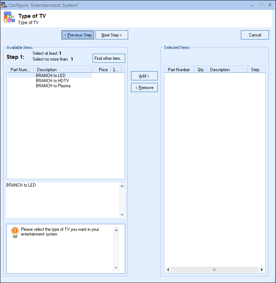Viewport: 276px width, 283px height.
Task: Cancel the configuration wizard
Action: (x=255, y=35)
